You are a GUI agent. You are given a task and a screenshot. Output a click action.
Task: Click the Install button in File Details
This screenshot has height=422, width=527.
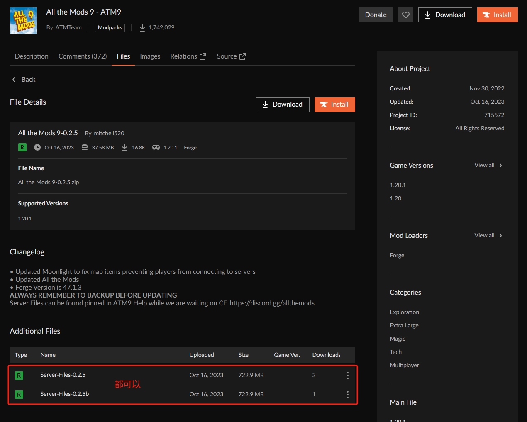click(334, 105)
